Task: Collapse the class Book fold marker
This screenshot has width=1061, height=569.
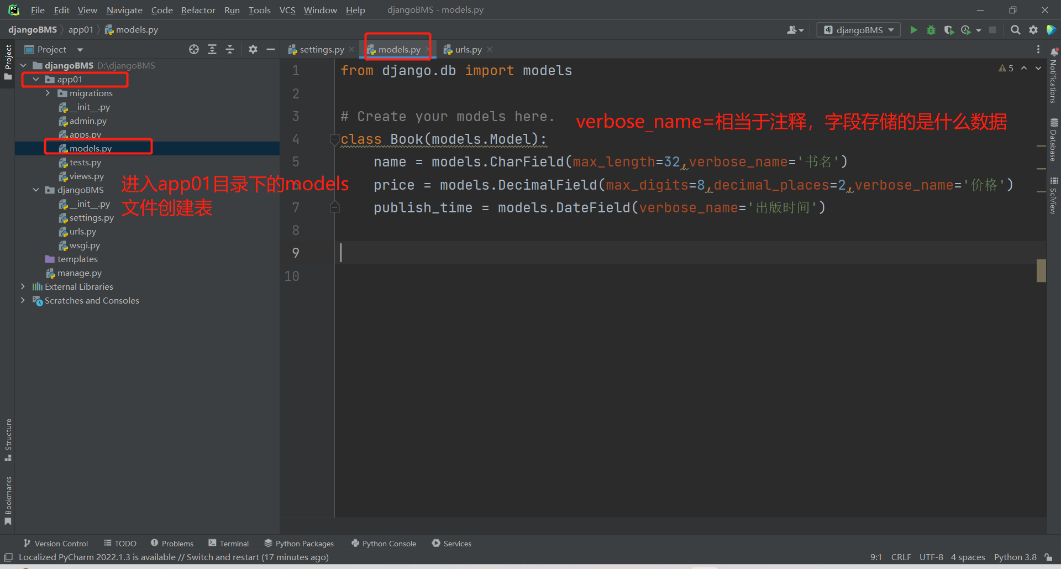Action: click(x=334, y=139)
